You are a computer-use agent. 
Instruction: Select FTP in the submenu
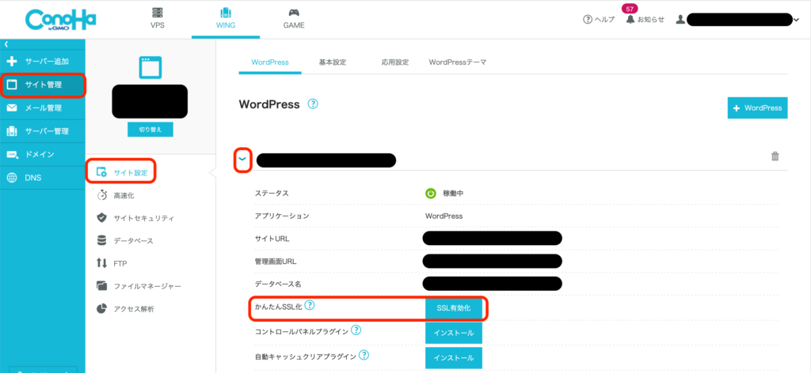(x=112, y=264)
